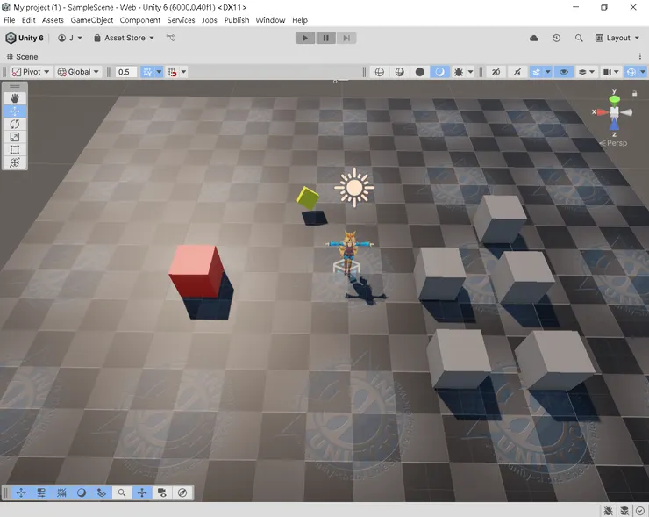649x517 pixels.
Task: Open the Scene tab kebab options menu
Action: coord(640,56)
